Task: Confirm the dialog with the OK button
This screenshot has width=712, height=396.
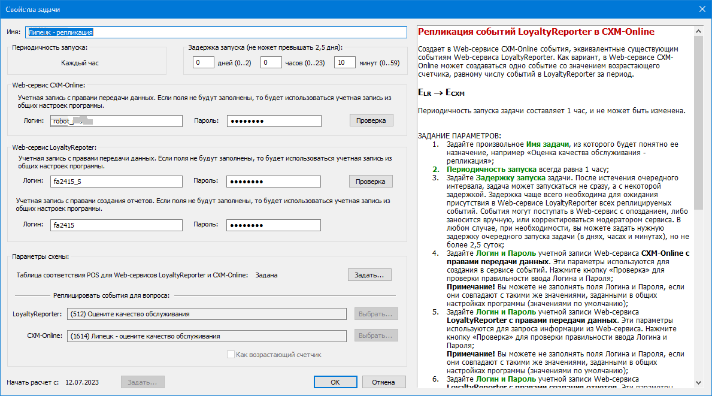Action: (x=335, y=382)
